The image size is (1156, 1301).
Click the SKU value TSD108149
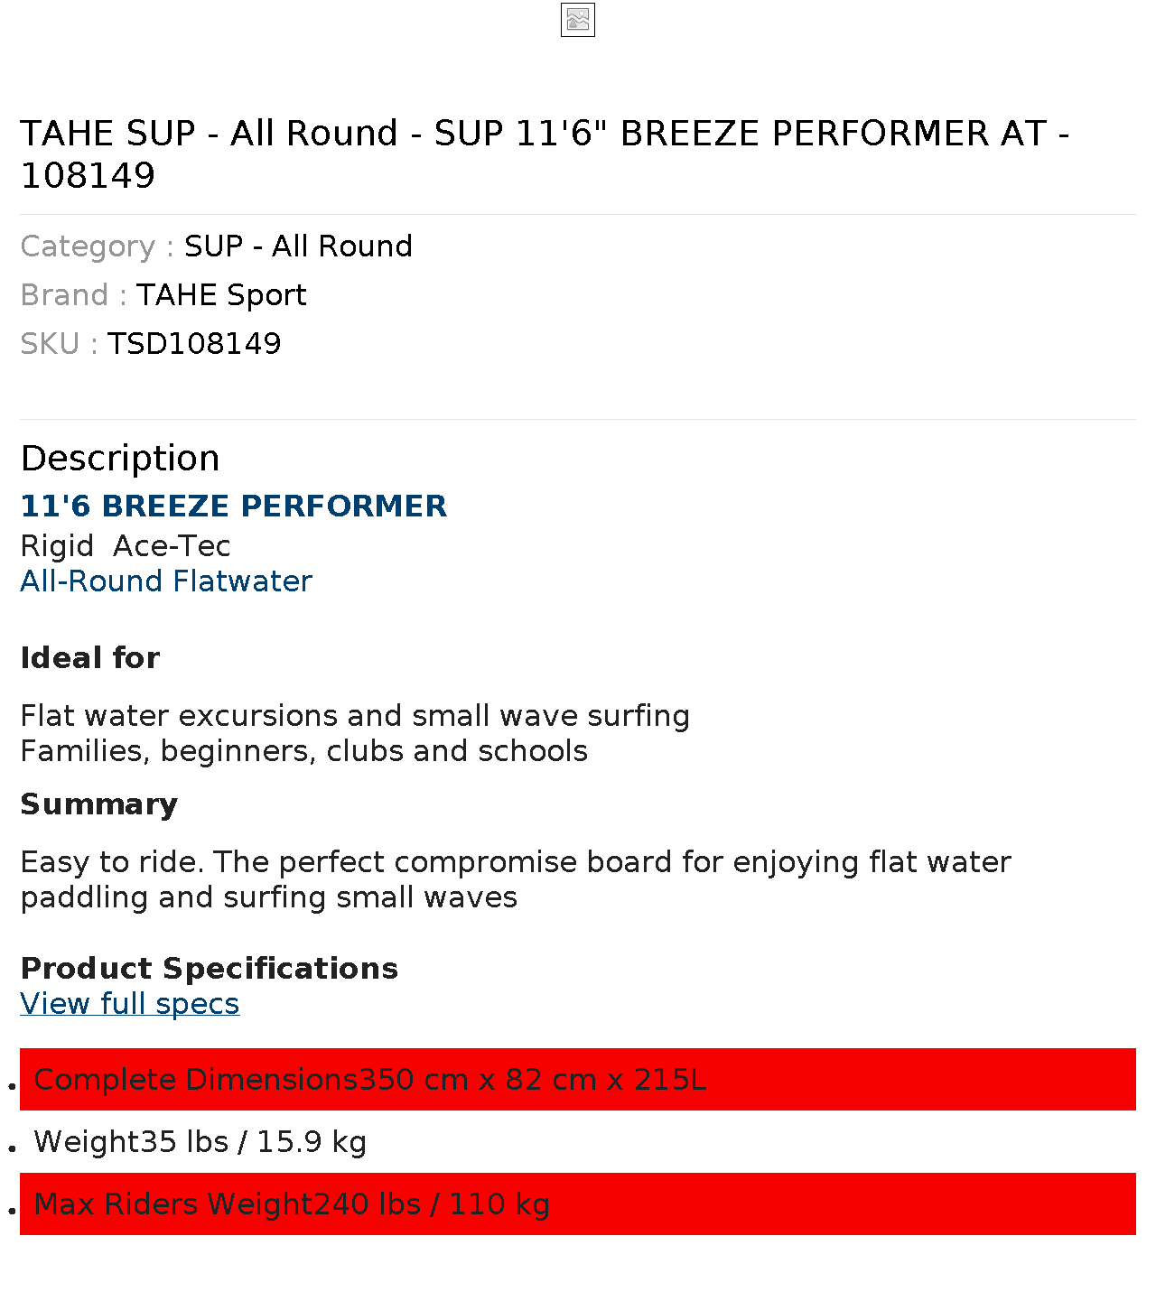[194, 344]
